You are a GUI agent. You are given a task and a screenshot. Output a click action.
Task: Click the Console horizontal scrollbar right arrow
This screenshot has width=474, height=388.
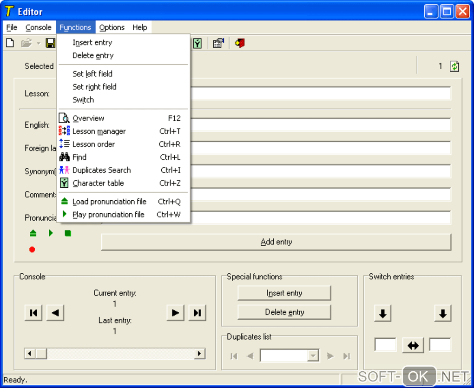pyautogui.click(x=200, y=354)
